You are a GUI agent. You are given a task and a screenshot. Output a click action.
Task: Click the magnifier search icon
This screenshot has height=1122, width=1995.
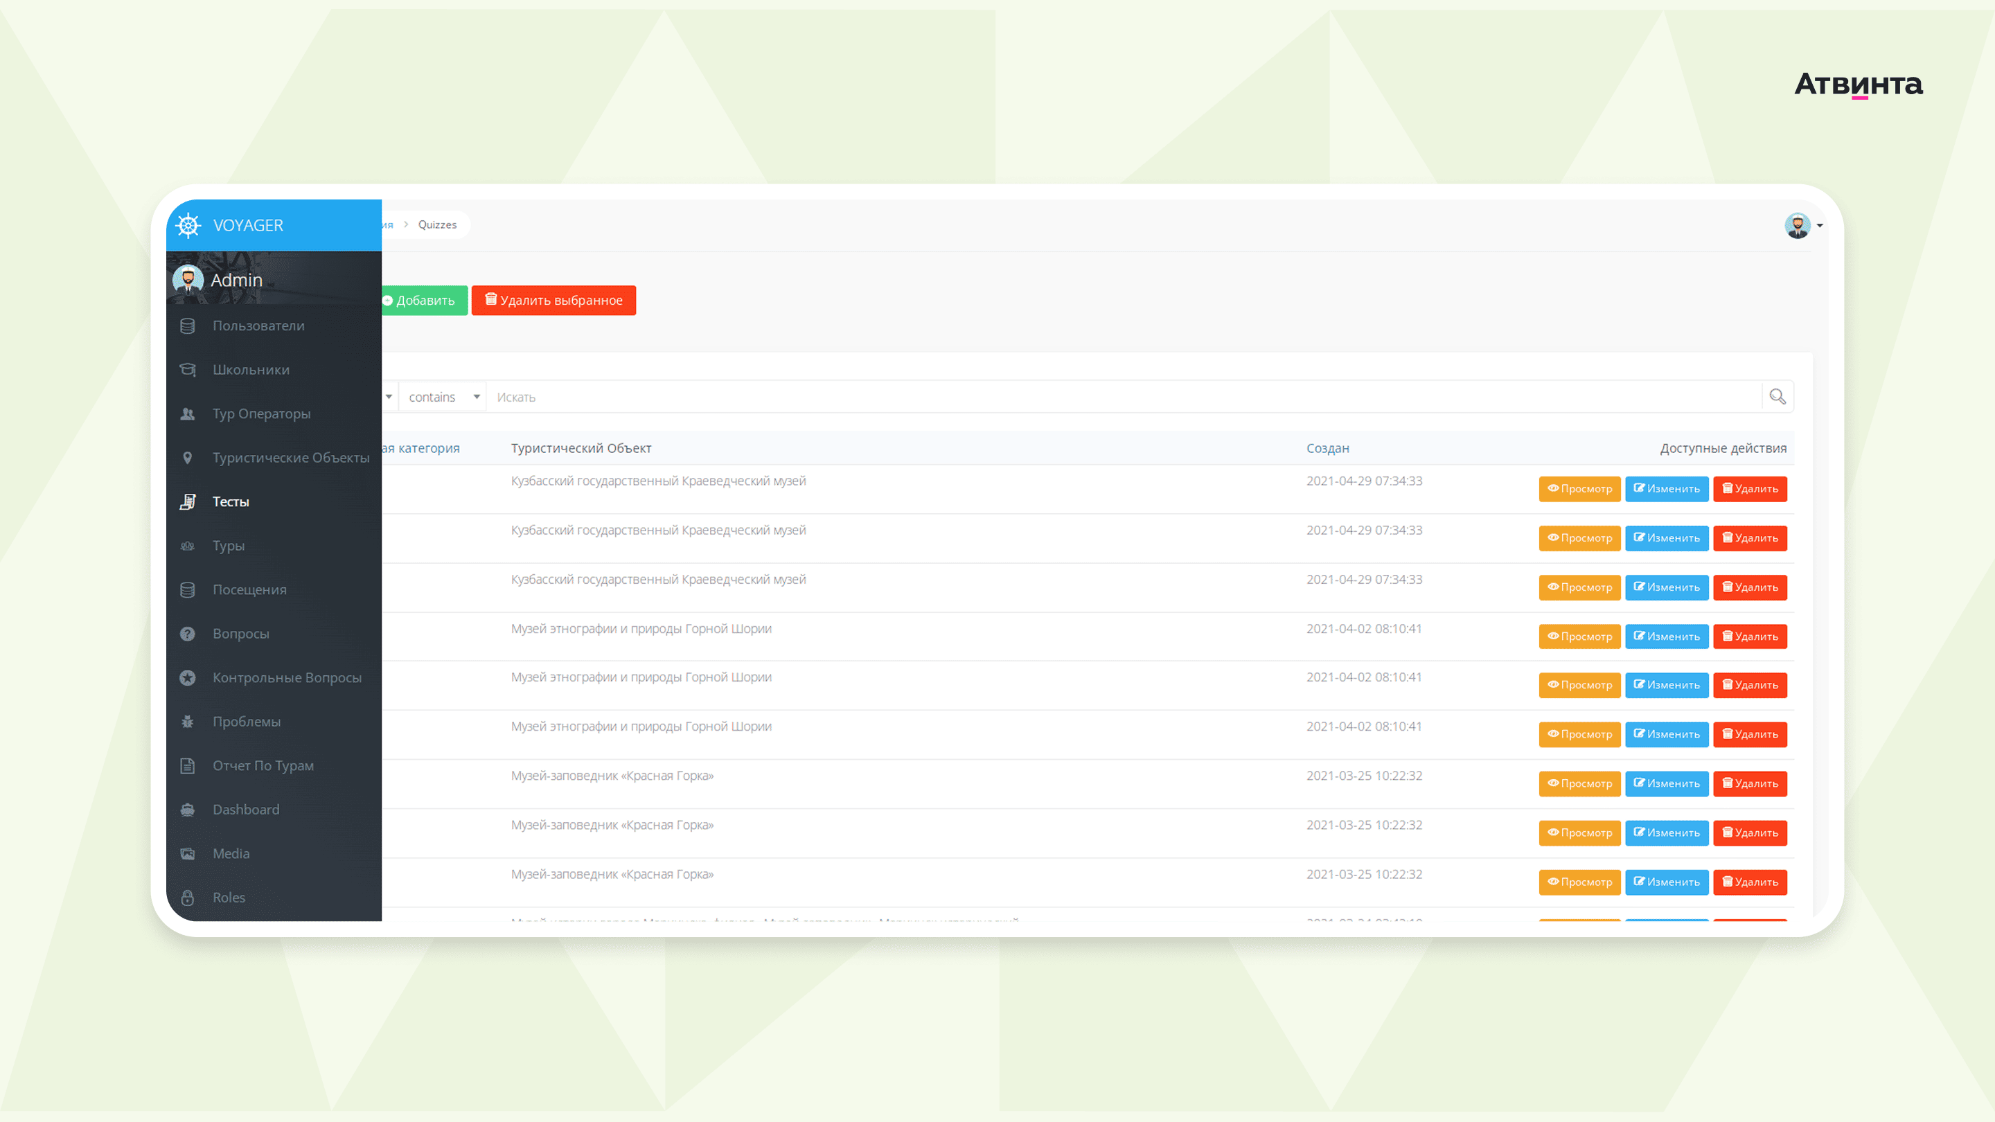tap(1777, 396)
